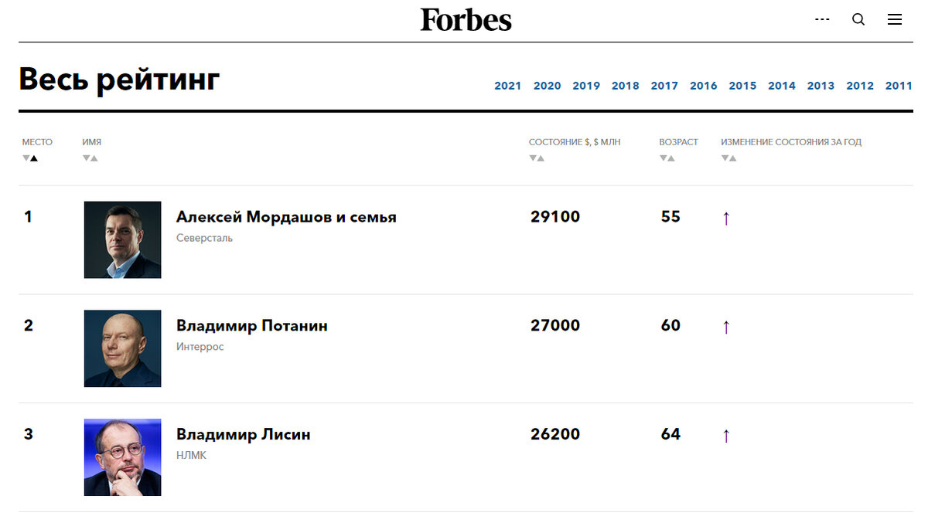Click the up arrow in Лисин's row
Viewport: 928px width, 516px height.
(x=726, y=436)
